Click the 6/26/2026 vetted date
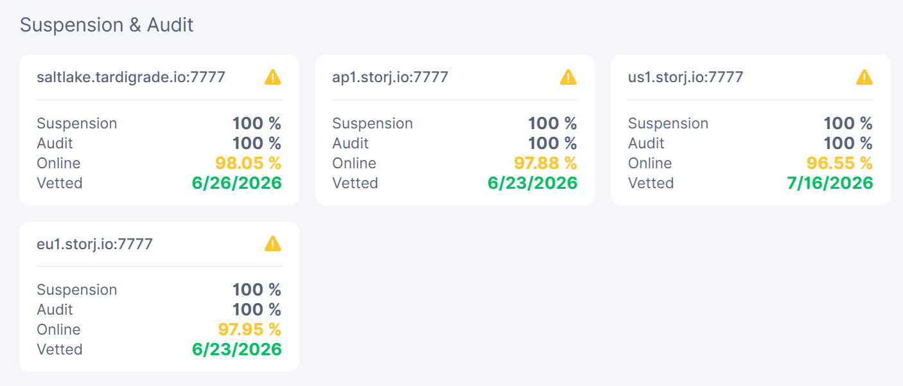The width and height of the screenshot is (903, 386). click(237, 183)
